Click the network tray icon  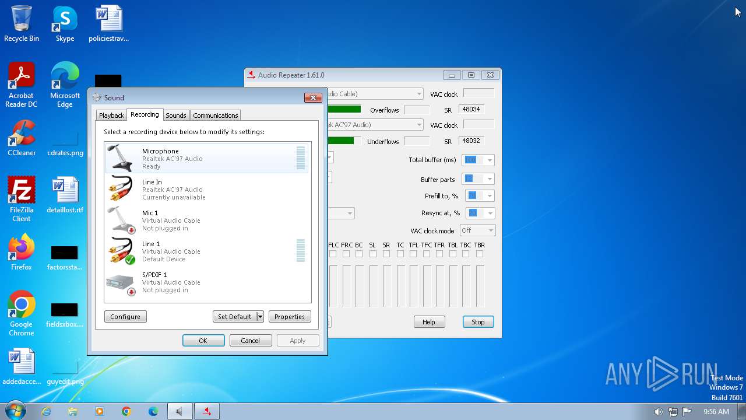coord(673,412)
